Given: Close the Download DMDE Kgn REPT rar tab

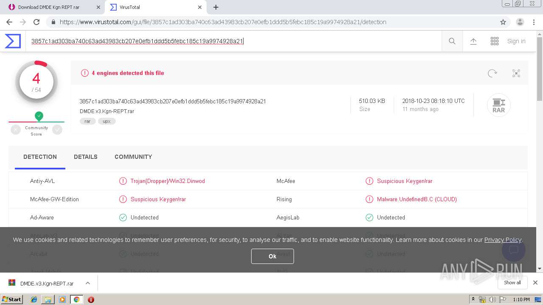Looking at the screenshot, I should pos(98,7).
